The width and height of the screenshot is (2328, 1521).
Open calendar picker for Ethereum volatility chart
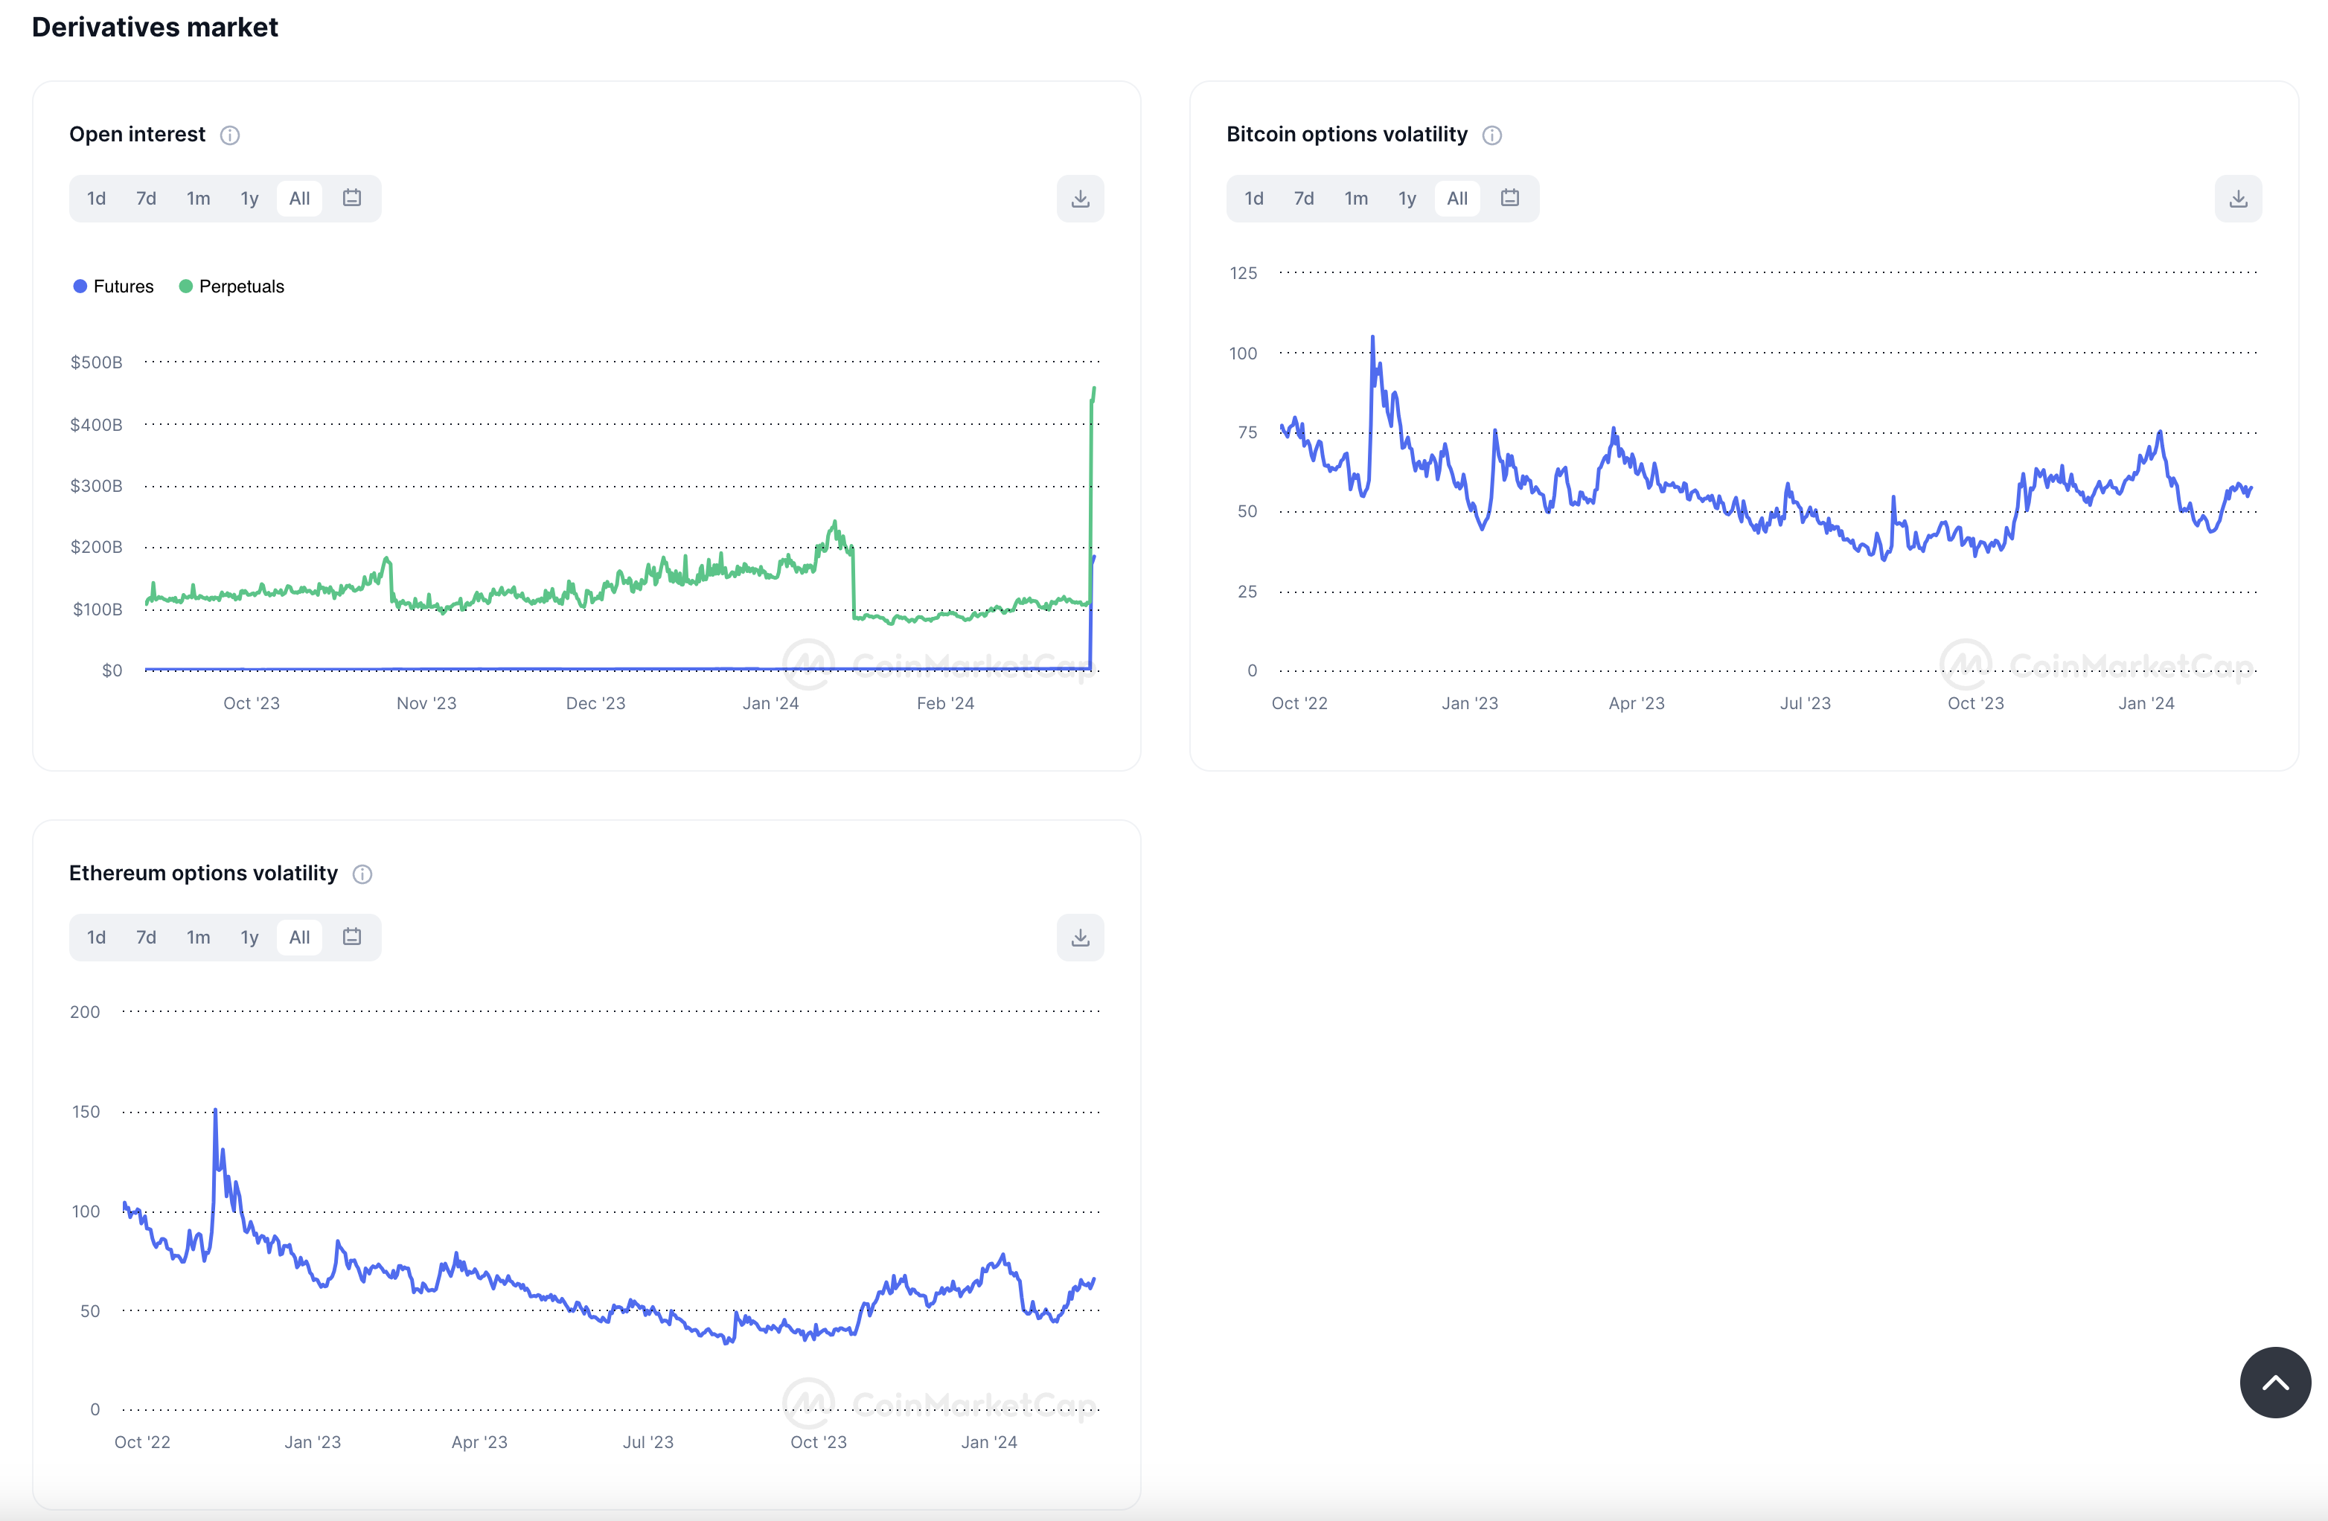[x=352, y=937]
